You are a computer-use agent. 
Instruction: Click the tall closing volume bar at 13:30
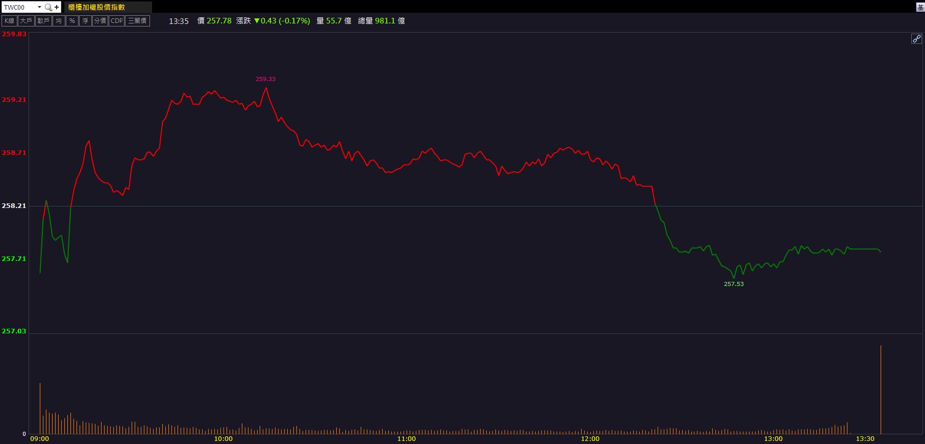tap(881, 389)
